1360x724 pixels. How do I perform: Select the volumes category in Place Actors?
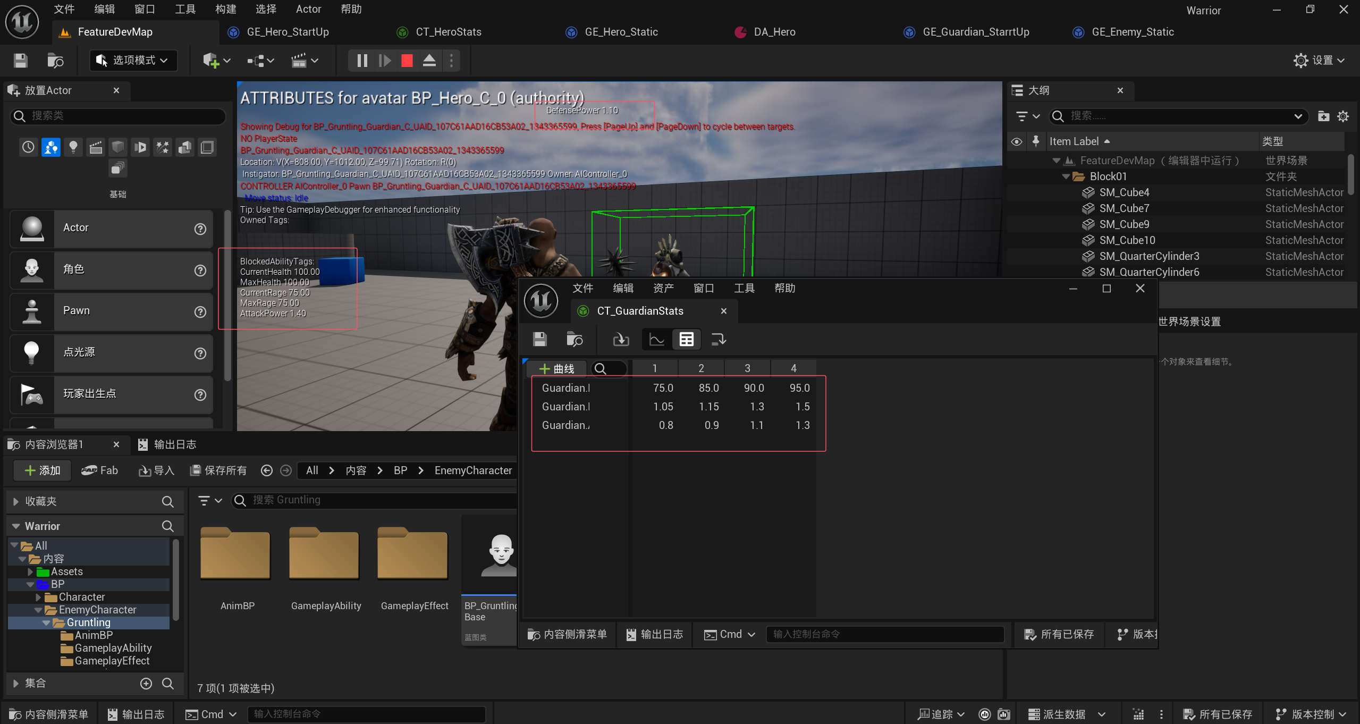pyautogui.click(x=207, y=147)
